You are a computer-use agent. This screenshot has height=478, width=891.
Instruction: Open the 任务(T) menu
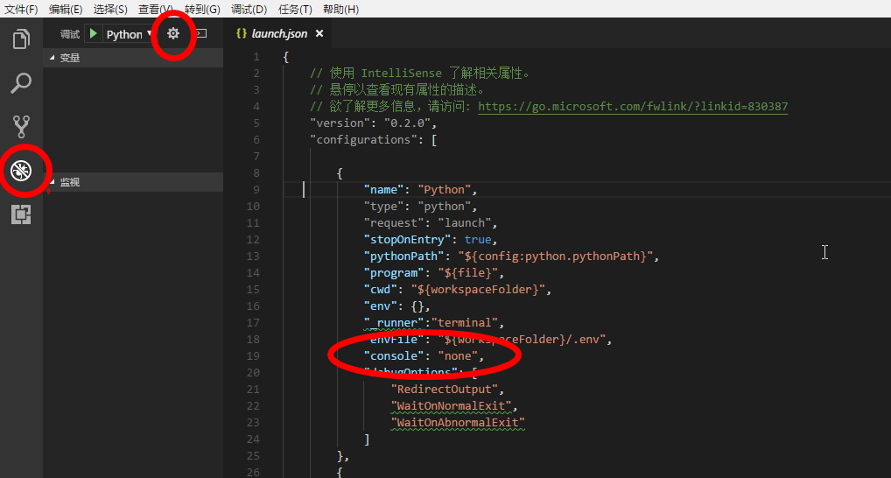[x=295, y=9]
